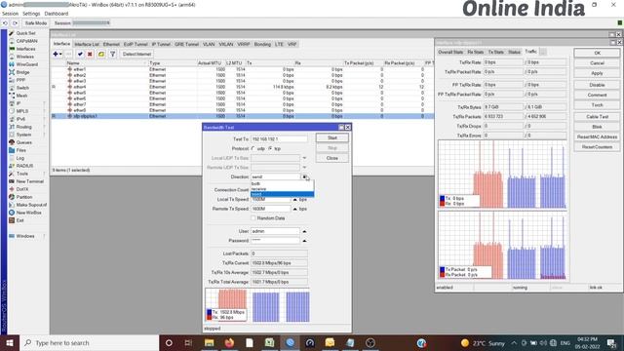Open Queues in the sidebar
This screenshot has width=624, height=351.
pos(23,142)
